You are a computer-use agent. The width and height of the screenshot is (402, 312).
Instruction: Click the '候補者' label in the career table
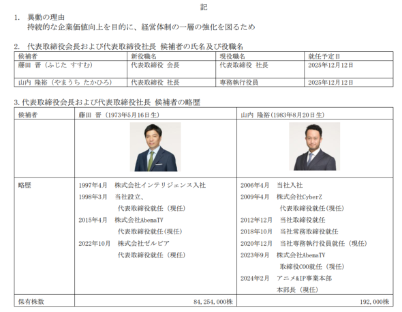[x=28, y=115]
